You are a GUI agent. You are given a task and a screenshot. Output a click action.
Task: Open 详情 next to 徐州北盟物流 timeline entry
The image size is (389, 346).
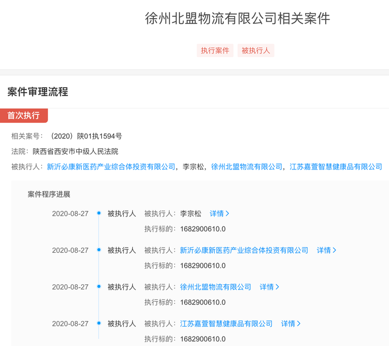(270, 287)
